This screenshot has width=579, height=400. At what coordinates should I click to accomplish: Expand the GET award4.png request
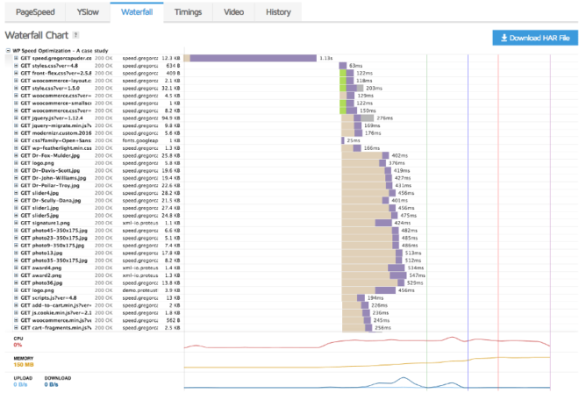[x=16, y=268]
